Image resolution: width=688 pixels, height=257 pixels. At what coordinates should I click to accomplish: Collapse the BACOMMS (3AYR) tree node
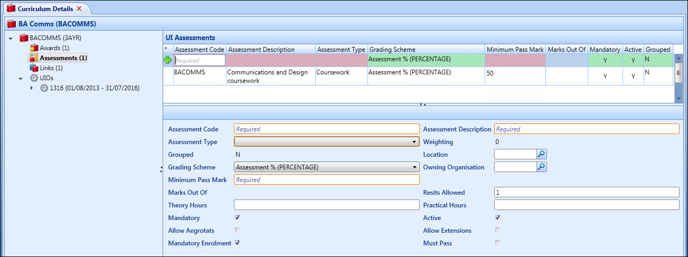pyautogui.click(x=11, y=39)
